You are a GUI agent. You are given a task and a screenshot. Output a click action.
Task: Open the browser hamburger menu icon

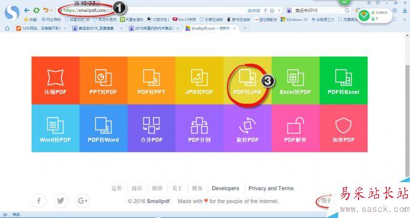(x=369, y=2)
